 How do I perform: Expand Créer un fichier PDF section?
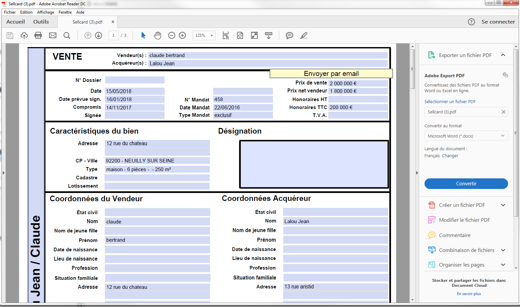point(503,205)
